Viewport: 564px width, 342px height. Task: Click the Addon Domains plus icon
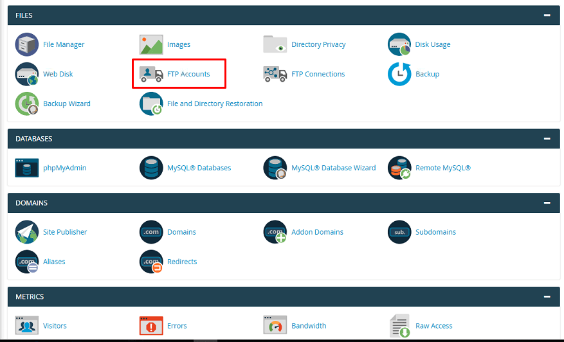[275, 232]
